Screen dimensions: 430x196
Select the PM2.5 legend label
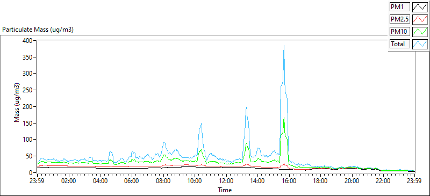[400, 19]
